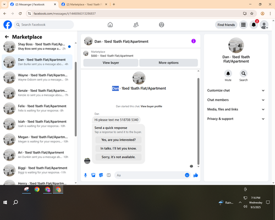The height and width of the screenshot is (220, 275).
Task: Bookmark this page with star icon
Action: tap(252, 14)
